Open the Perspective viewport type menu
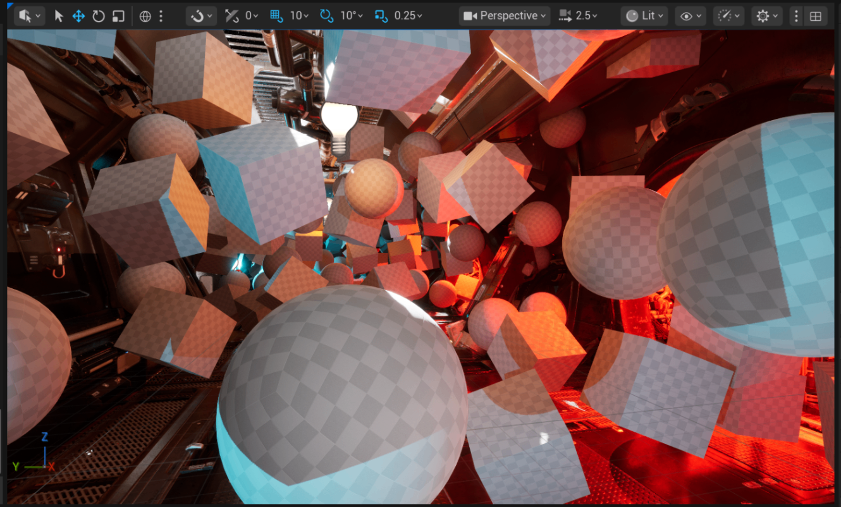This screenshot has width=841, height=507. click(x=505, y=16)
